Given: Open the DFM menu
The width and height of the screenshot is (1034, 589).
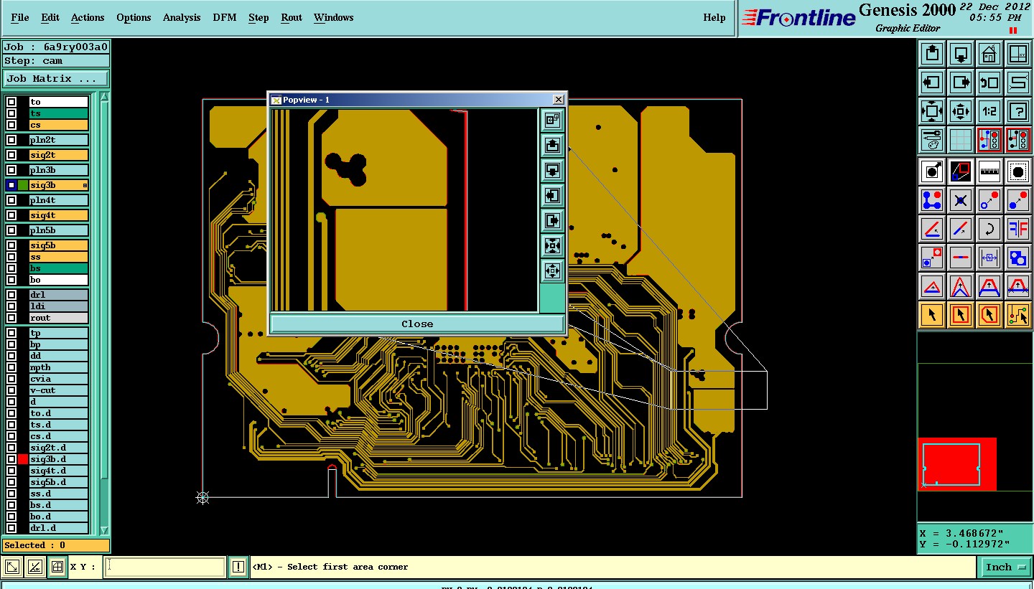Looking at the screenshot, I should [x=225, y=17].
